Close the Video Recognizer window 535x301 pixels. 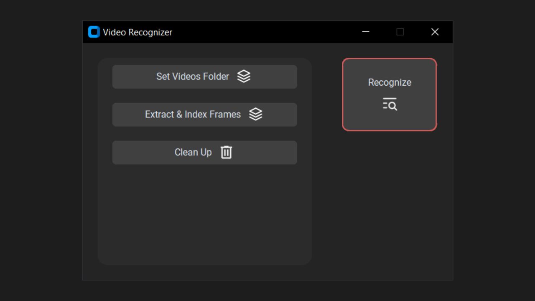click(435, 32)
